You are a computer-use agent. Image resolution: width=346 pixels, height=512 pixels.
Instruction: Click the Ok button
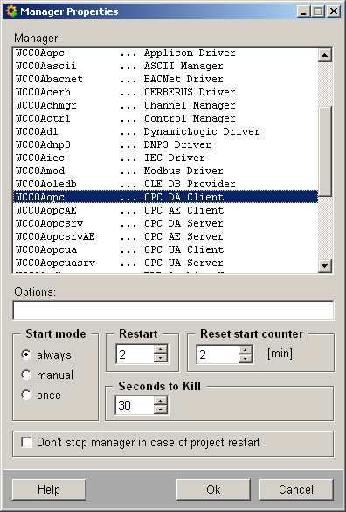[x=213, y=489]
